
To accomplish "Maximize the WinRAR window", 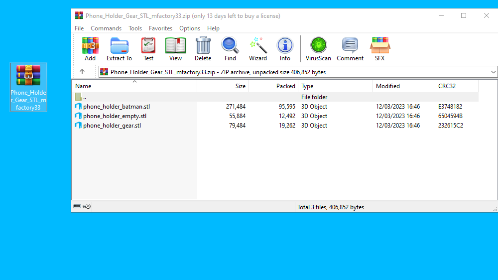I will coord(464,15).
